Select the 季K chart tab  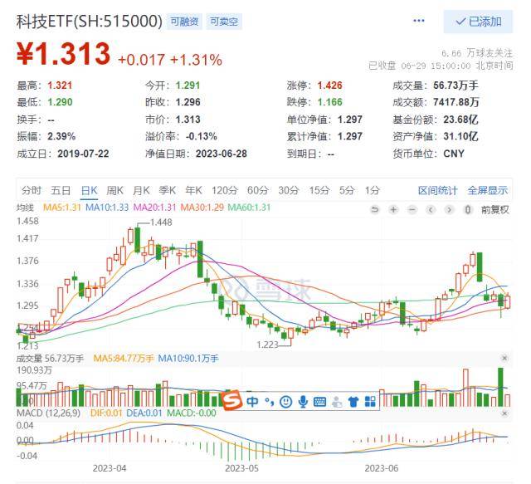click(x=168, y=190)
